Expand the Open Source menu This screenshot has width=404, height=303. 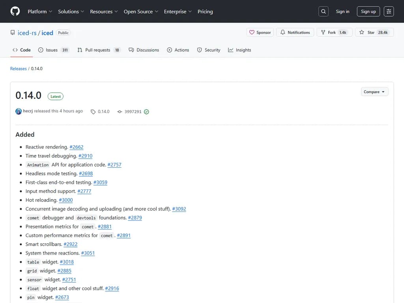pos(141,11)
